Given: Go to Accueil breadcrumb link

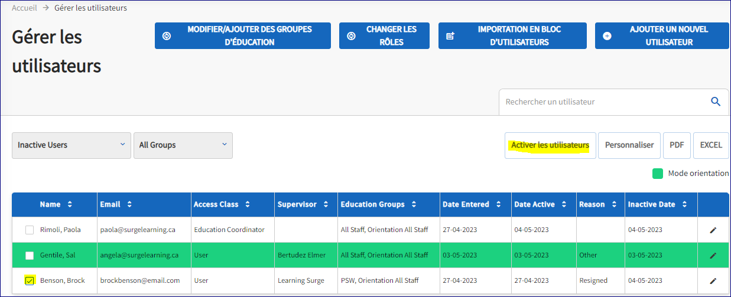Looking at the screenshot, I should (x=24, y=8).
